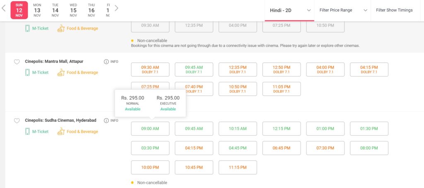Viewport: 424px width, 188px height.
Task: Choose 04:00 PM Dolby show at Mantra Mall
Action: (325, 69)
